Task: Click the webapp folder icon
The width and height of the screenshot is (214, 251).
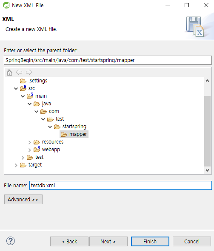Action: coord(37,149)
